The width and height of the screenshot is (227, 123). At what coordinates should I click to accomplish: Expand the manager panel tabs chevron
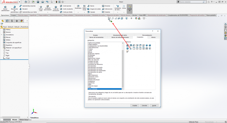[x=27, y=21]
